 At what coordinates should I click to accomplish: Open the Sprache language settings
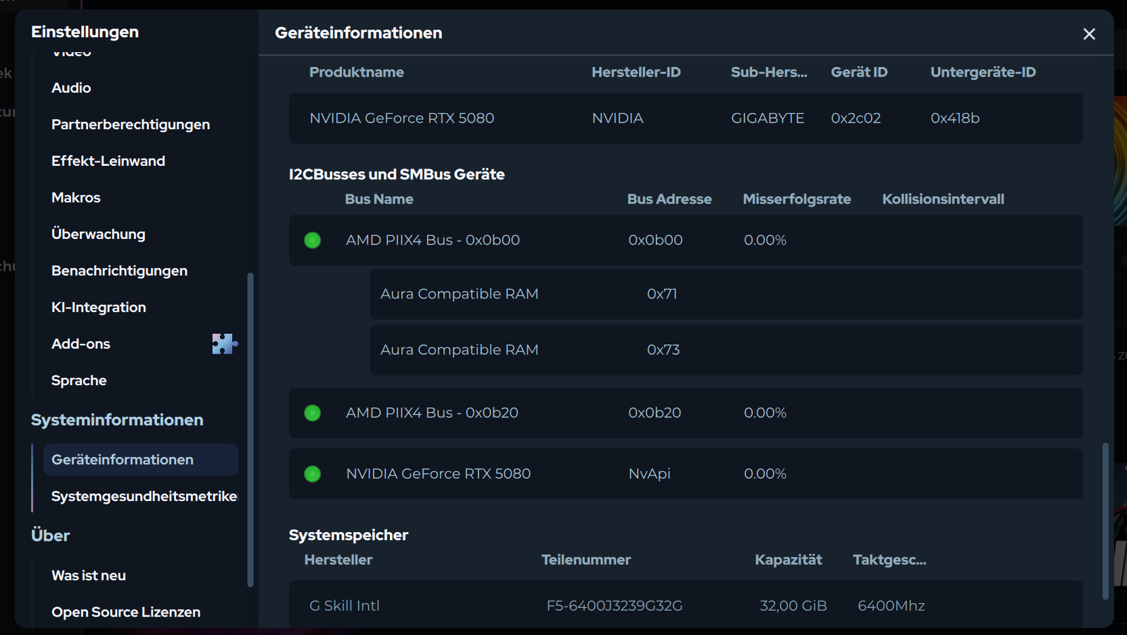click(79, 380)
